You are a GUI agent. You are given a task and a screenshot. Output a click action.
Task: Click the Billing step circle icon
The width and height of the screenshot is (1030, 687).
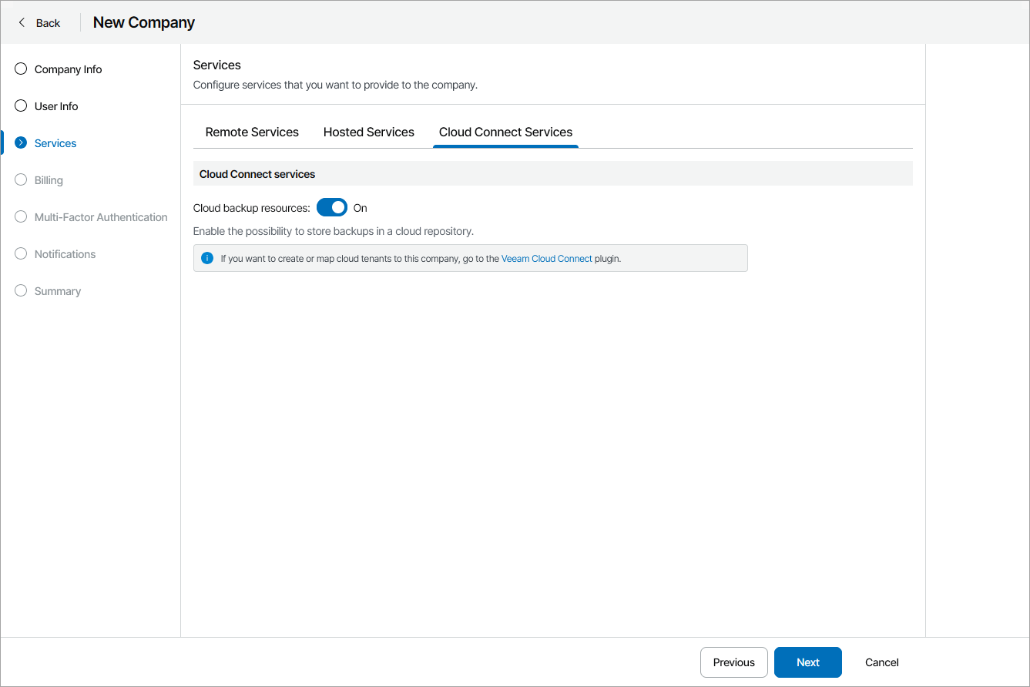pos(21,180)
